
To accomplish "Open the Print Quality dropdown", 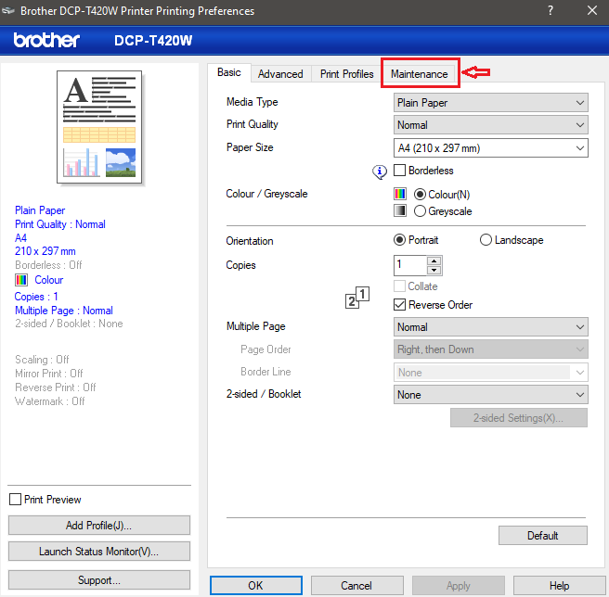I will pyautogui.click(x=490, y=125).
